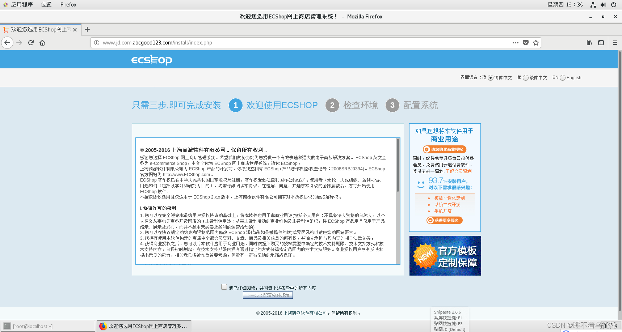Select Traditional Chinese radio button
This screenshot has width=622, height=332.
pos(526,78)
